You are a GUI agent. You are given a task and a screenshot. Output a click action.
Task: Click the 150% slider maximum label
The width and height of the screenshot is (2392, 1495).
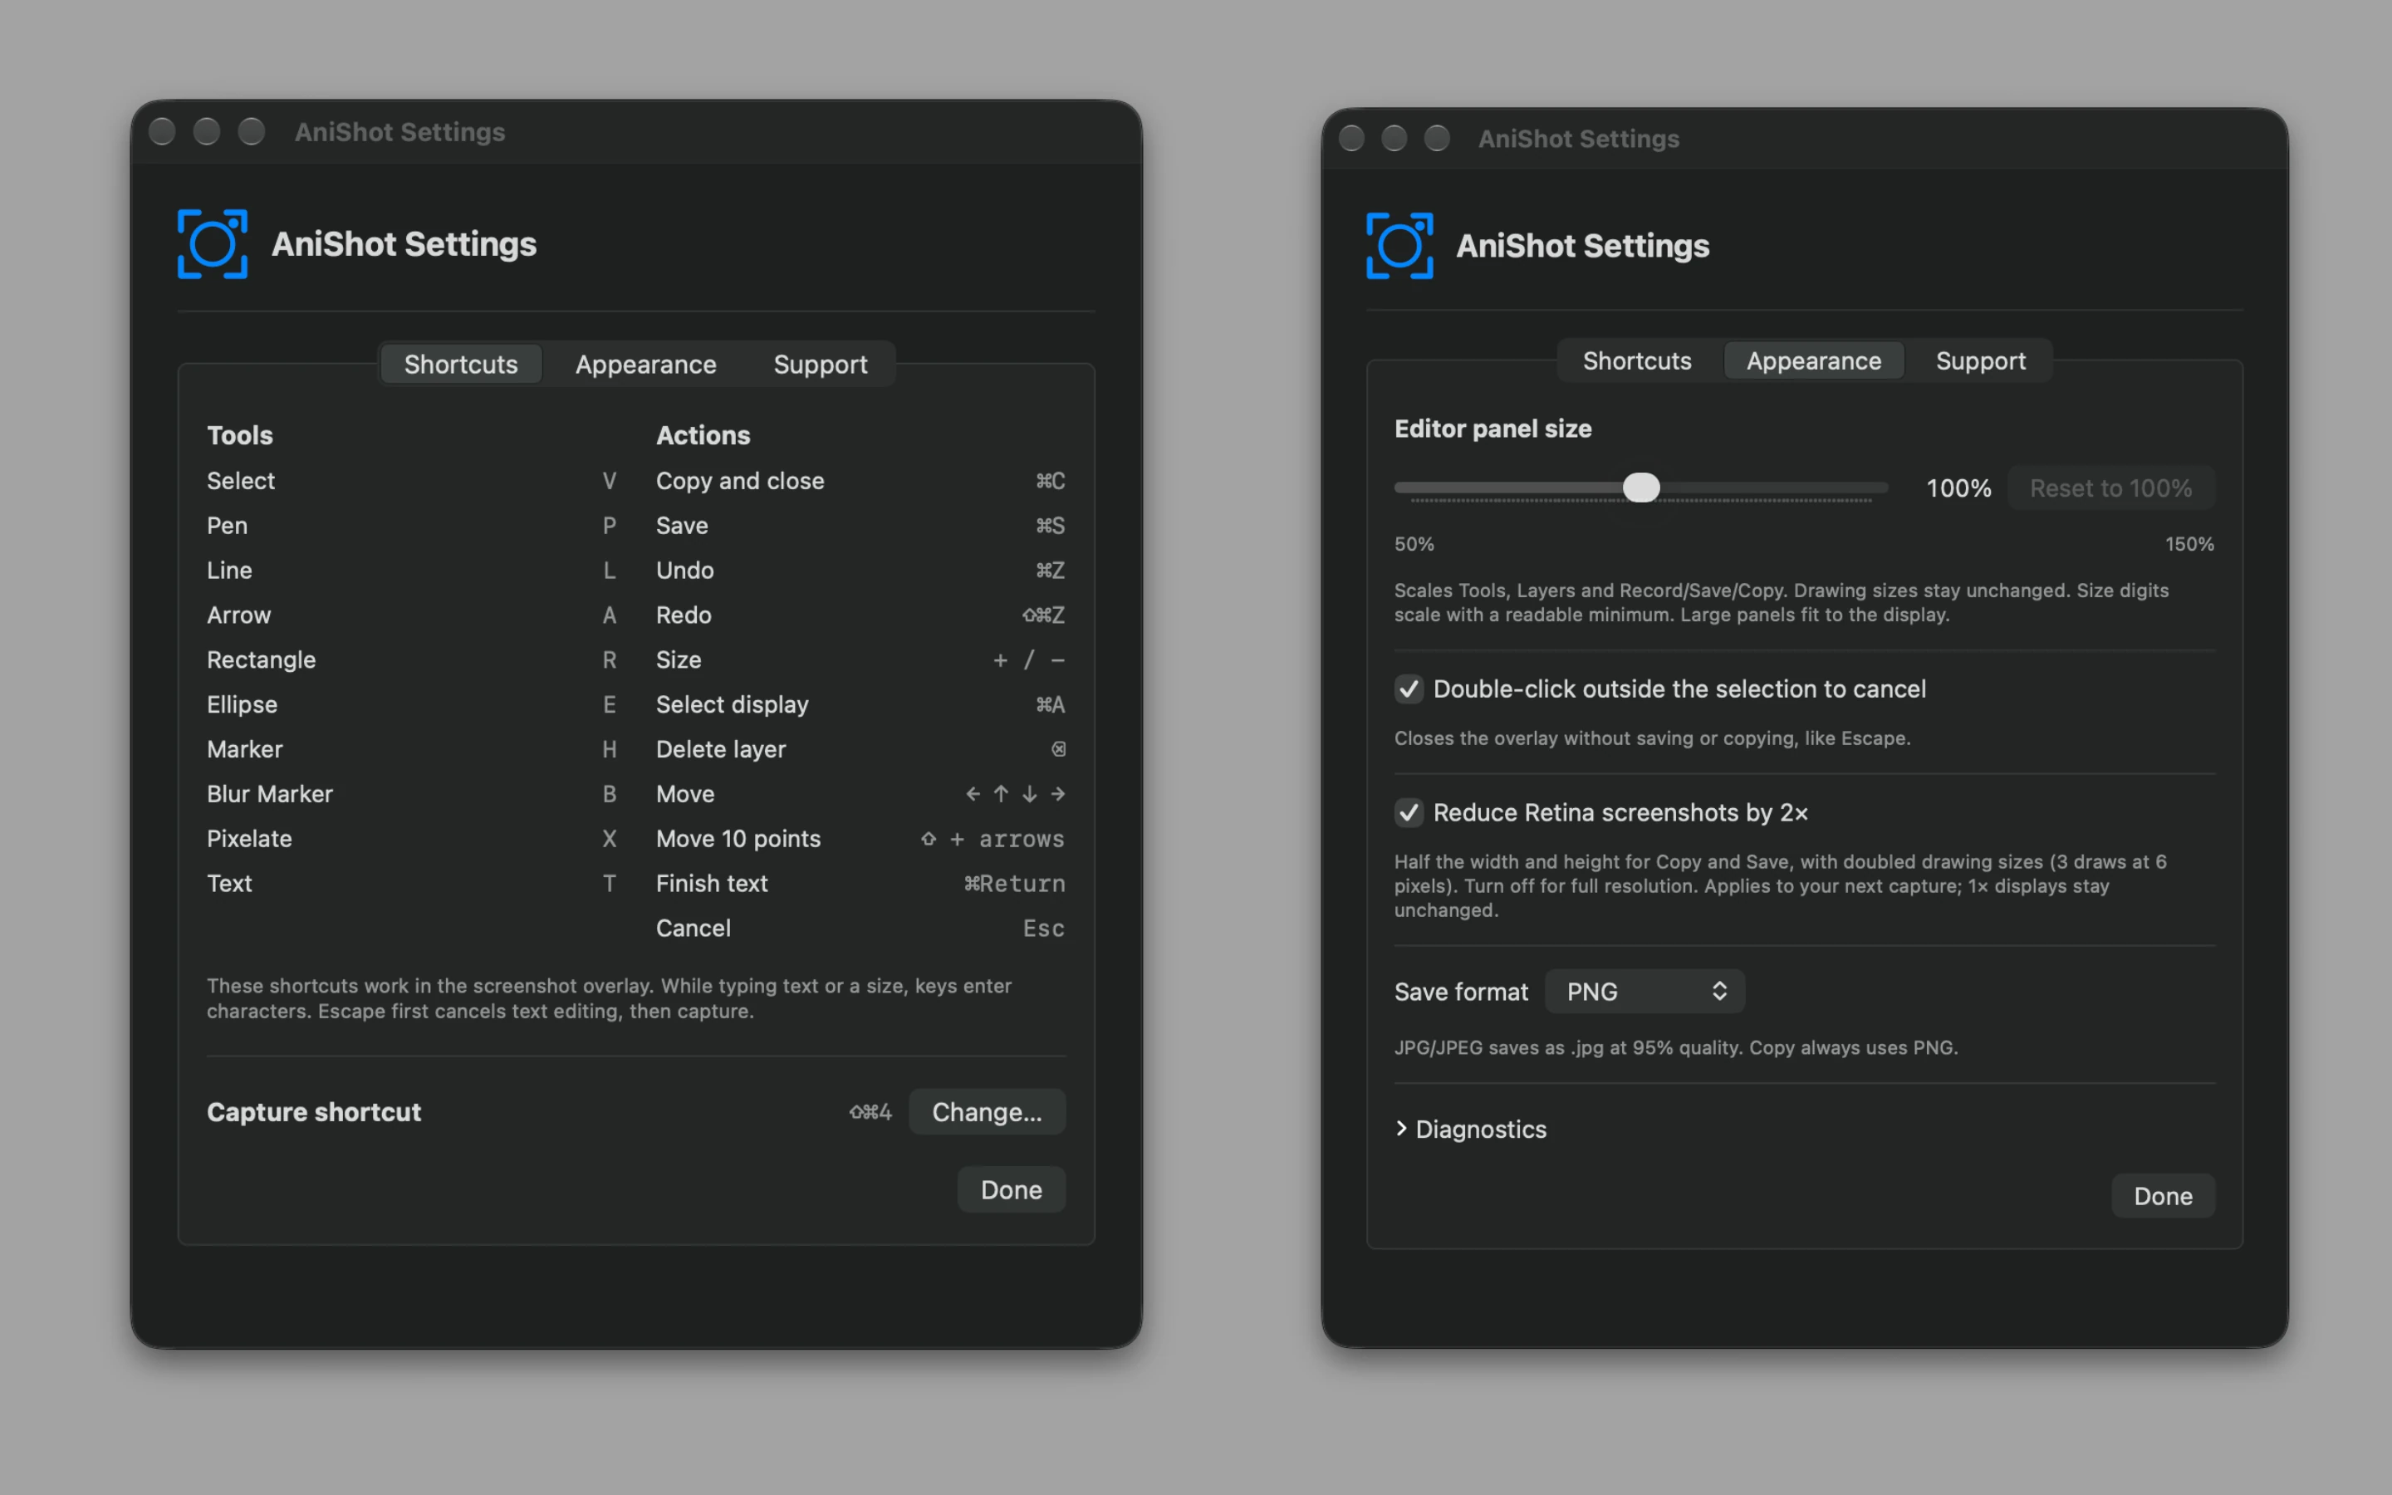click(x=2189, y=544)
